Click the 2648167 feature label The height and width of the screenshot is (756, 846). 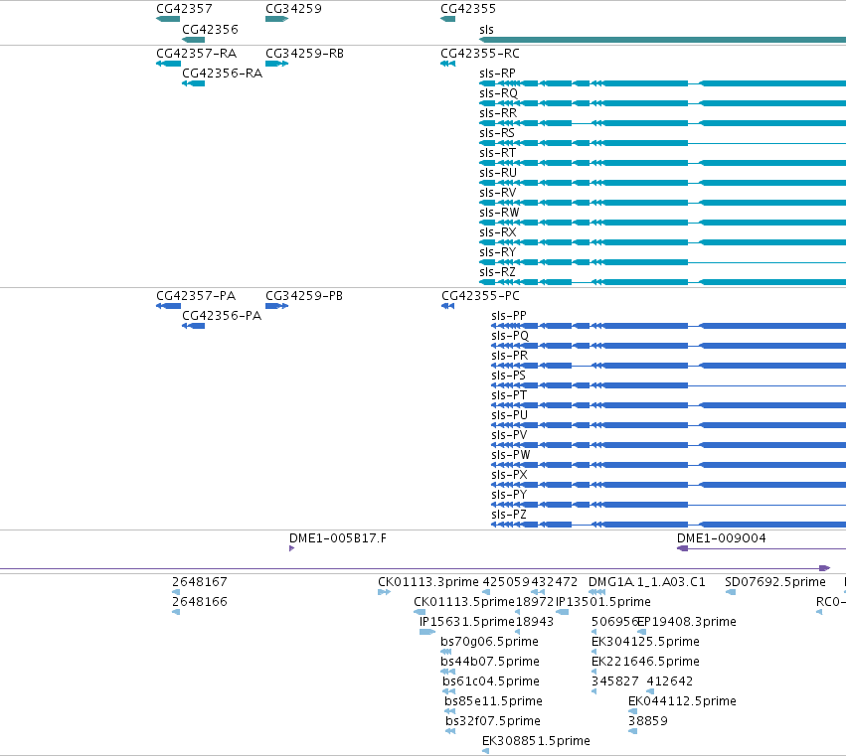200,582
